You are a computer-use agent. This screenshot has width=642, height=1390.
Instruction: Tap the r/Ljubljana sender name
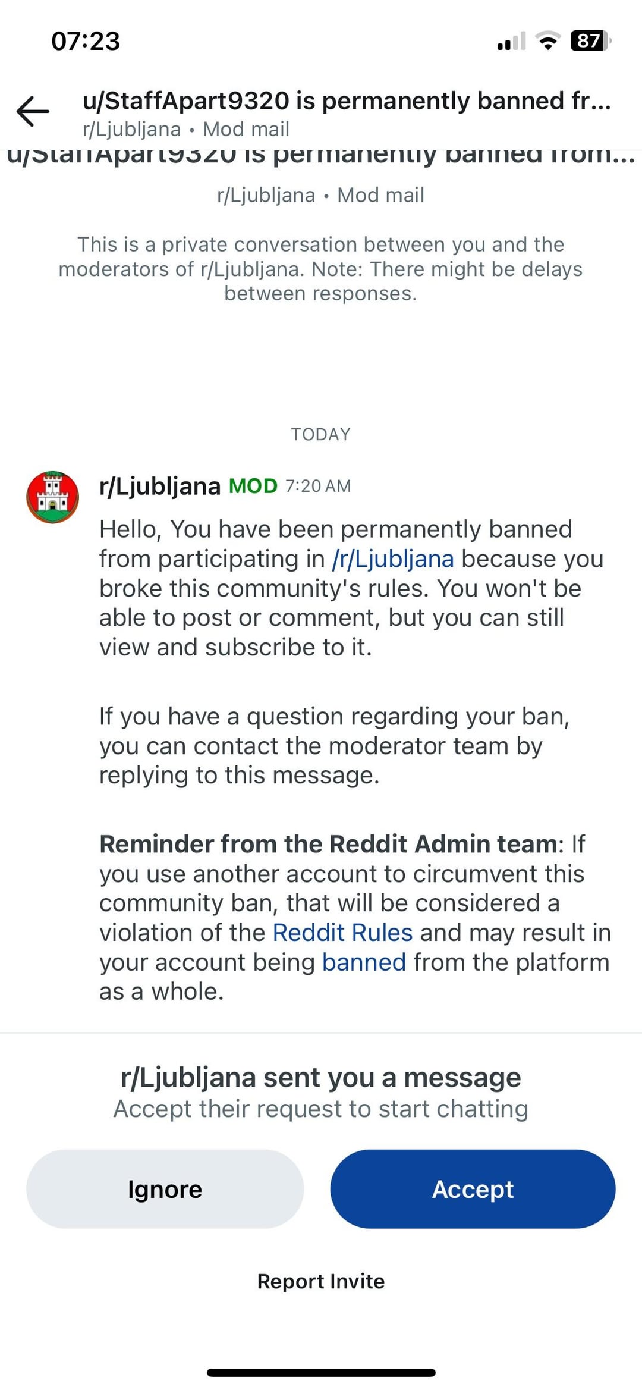tap(160, 487)
